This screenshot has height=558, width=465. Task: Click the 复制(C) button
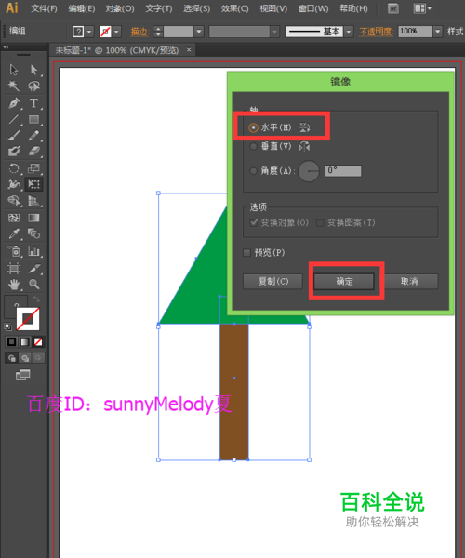[x=272, y=282]
